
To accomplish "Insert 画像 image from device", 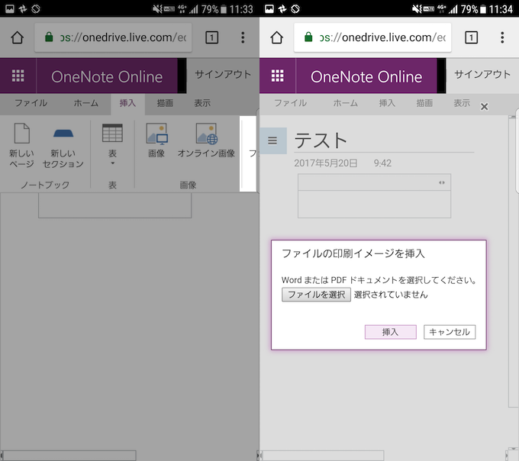I will [156, 140].
